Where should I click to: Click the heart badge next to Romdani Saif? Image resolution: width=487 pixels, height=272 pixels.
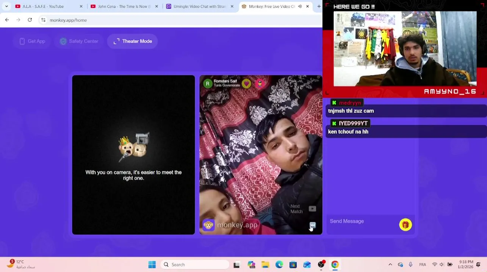[x=246, y=83]
